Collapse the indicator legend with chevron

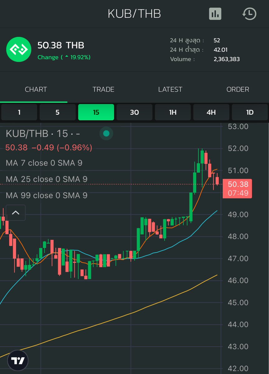tap(16, 213)
